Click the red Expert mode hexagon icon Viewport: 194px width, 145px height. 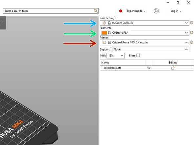pyautogui.click(x=121, y=11)
